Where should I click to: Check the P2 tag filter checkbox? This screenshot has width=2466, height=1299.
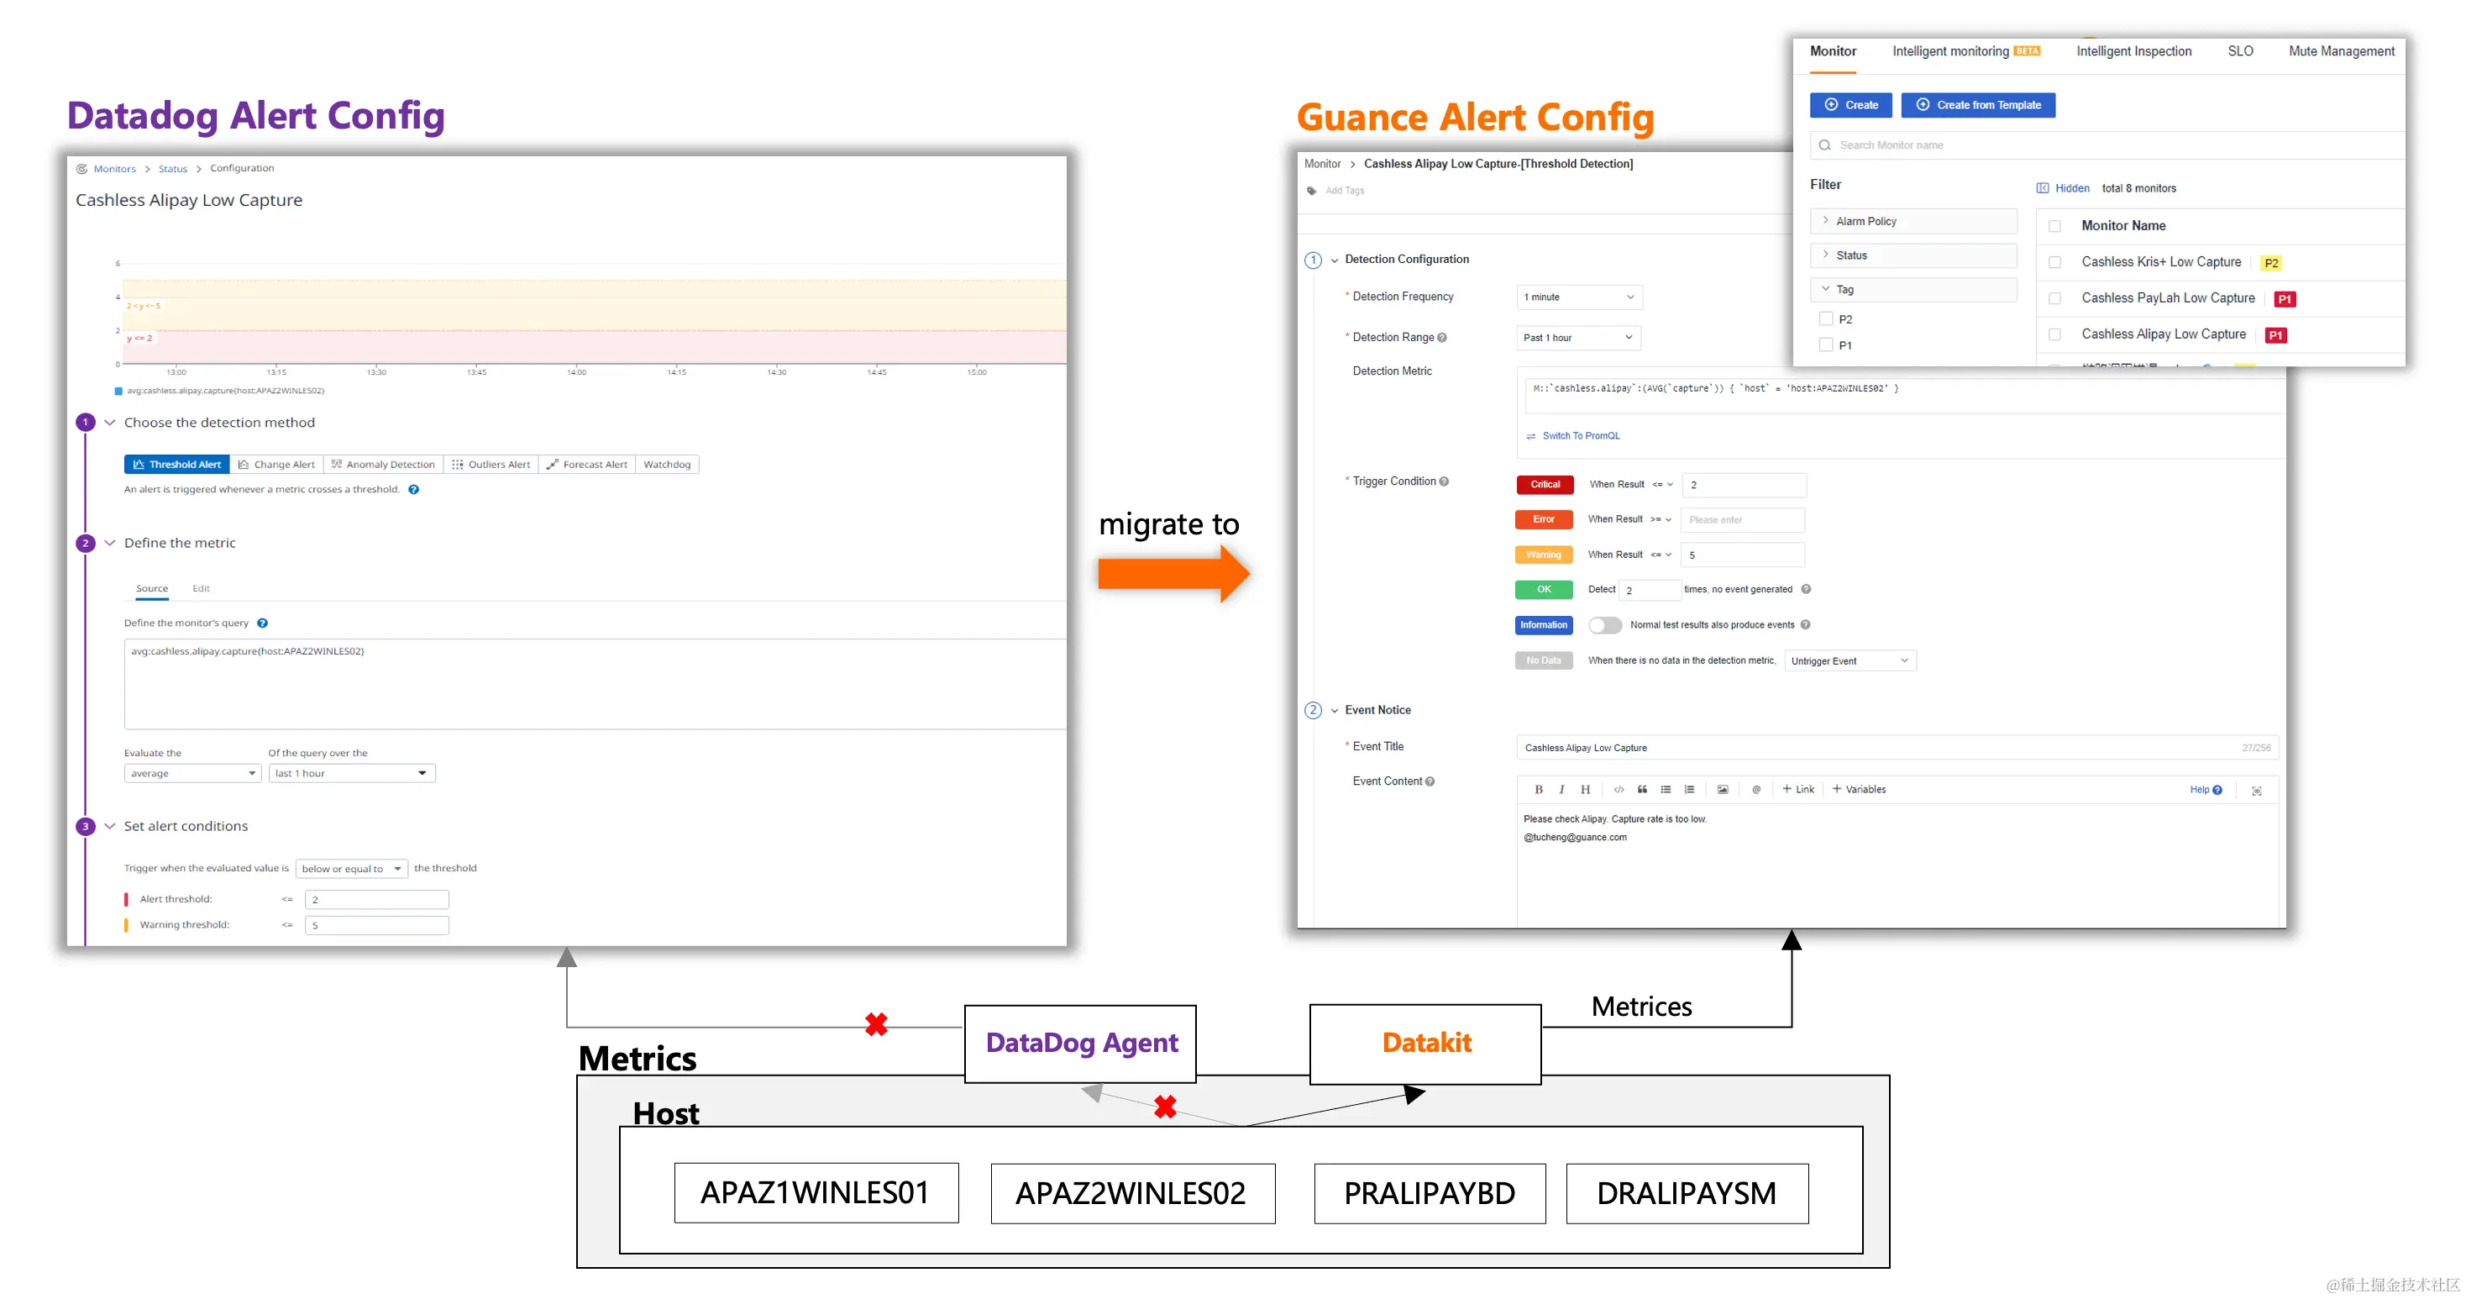[1826, 319]
